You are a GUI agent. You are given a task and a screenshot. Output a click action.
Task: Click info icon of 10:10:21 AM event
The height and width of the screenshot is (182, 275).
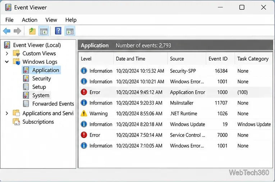[x=84, y=81]
